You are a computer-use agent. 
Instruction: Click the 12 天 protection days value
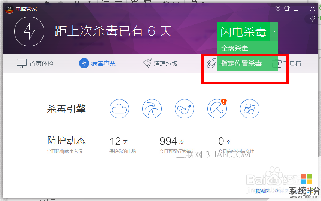[118, 141]
